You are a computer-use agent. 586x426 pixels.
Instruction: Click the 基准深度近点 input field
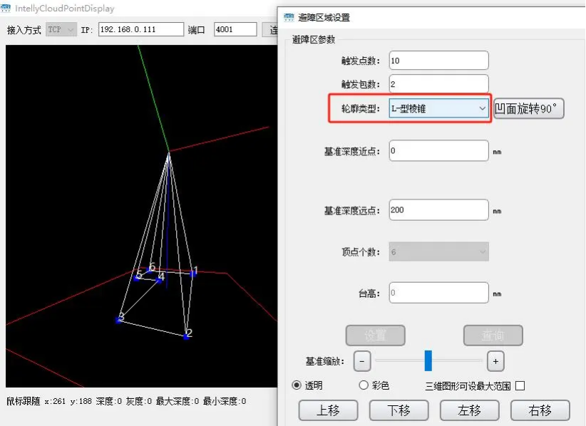(438, 150)
